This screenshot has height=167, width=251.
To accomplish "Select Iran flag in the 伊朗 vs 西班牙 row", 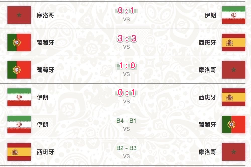I will click(19, 97).
